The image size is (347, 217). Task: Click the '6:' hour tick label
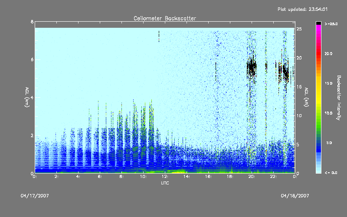[100, 177]
